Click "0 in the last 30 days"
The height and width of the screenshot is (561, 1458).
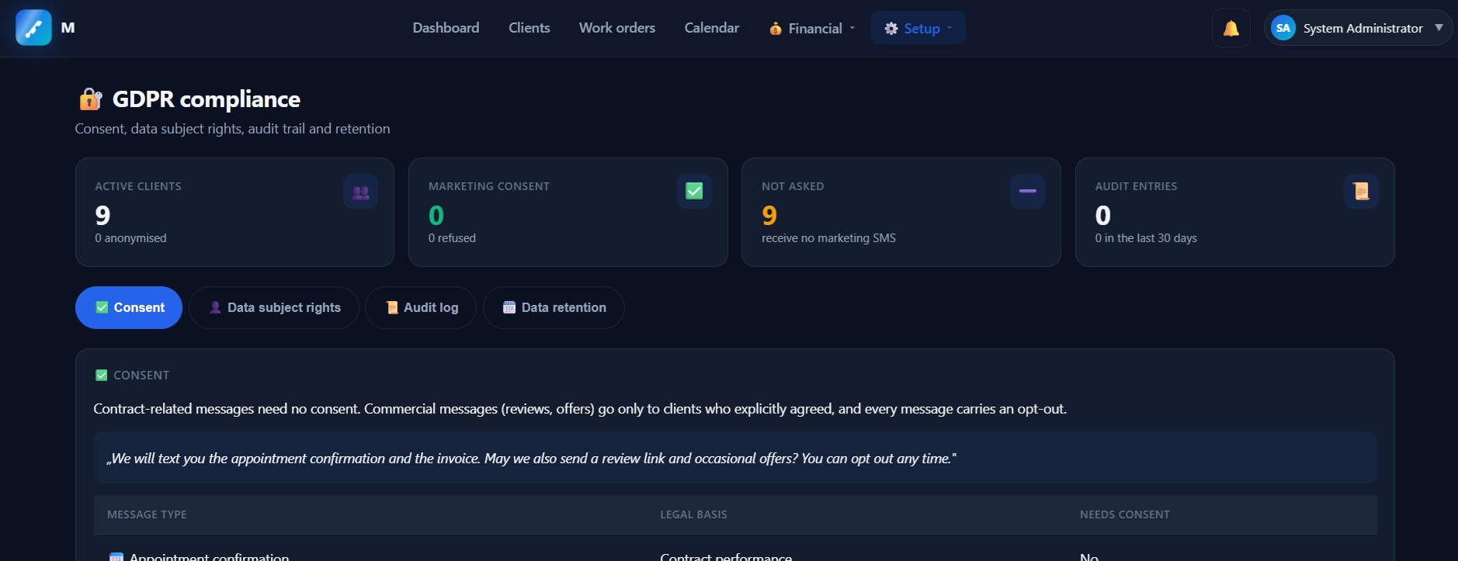coord(1146,238)
